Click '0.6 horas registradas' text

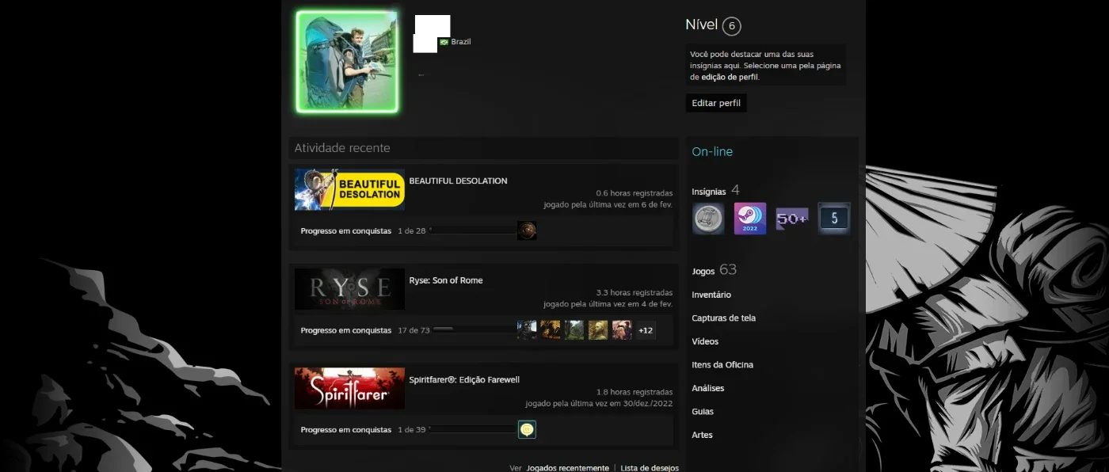click(635, 193)
